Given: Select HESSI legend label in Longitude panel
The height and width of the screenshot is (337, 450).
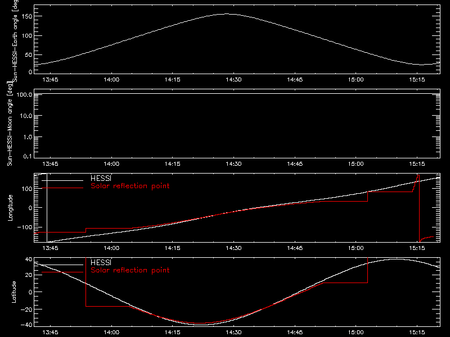Looking at the screenshot, I should point(101,178).
